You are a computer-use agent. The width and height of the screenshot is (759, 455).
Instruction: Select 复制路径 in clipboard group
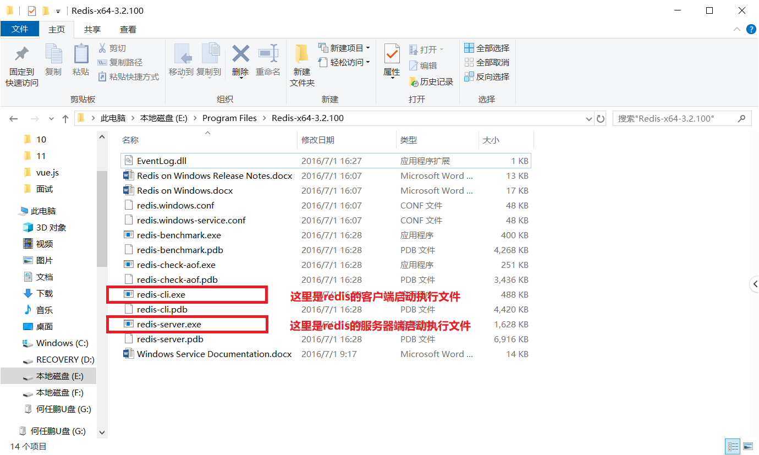pos(120,63)
